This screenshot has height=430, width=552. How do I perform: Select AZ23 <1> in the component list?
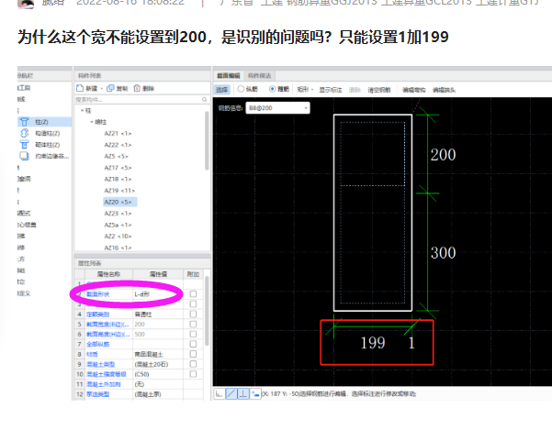118,214
